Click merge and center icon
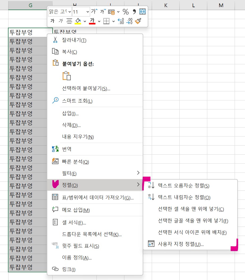The height and width of the screenshot is (280, 245). pos(142,12)
